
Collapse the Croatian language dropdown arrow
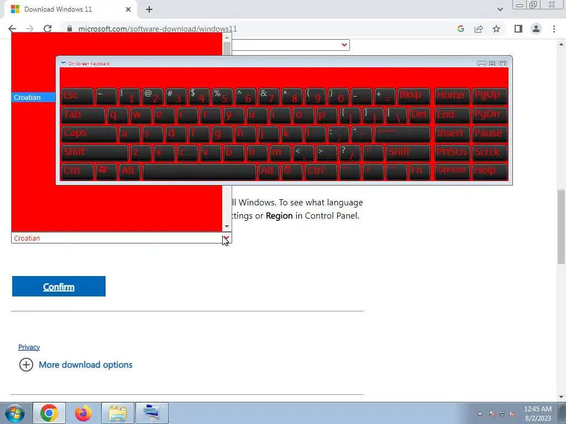(x=226, y=238)
